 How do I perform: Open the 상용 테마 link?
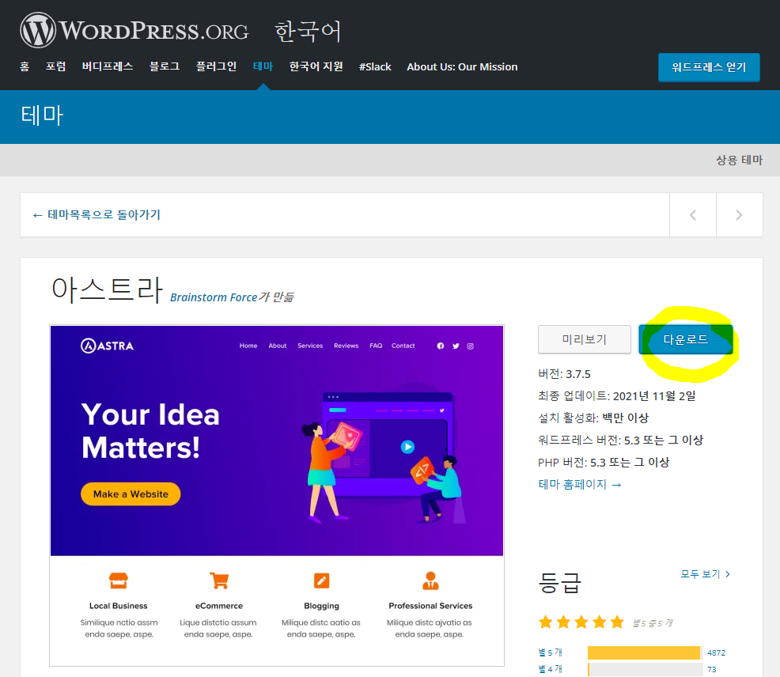739,160
